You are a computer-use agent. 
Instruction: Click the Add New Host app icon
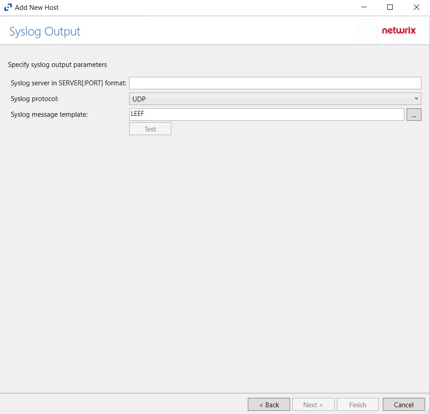click(8, 7)
